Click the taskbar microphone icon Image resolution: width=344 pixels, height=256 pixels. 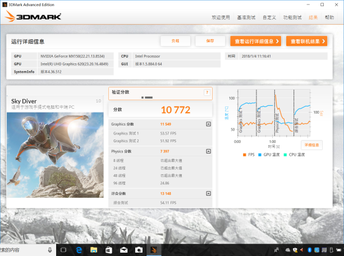point(50,250)
